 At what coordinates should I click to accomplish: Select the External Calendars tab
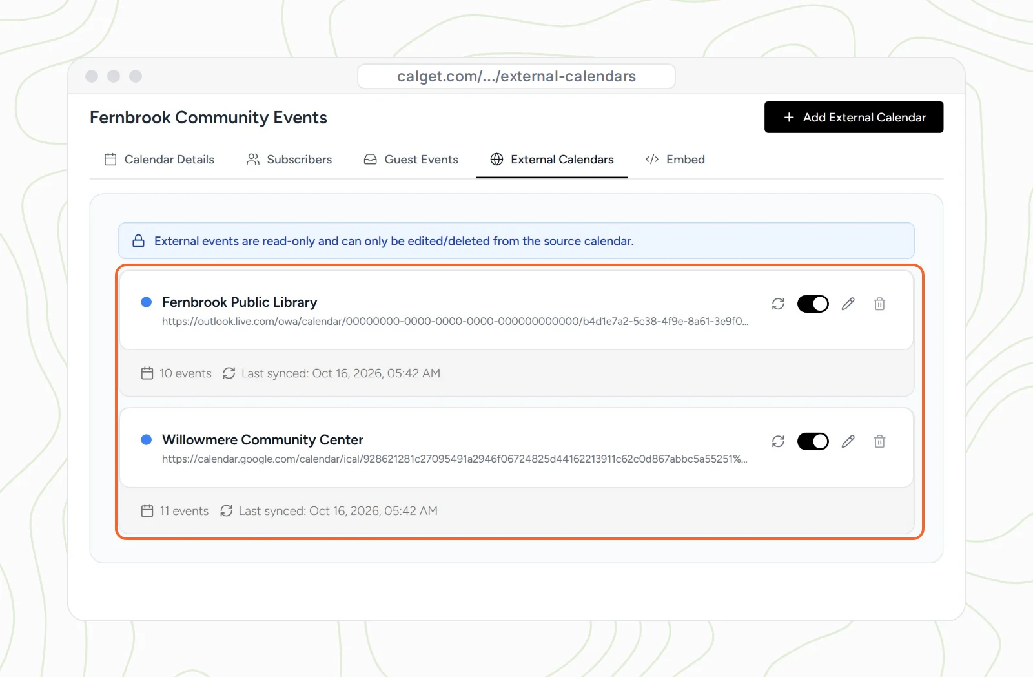tap(551, 160)
